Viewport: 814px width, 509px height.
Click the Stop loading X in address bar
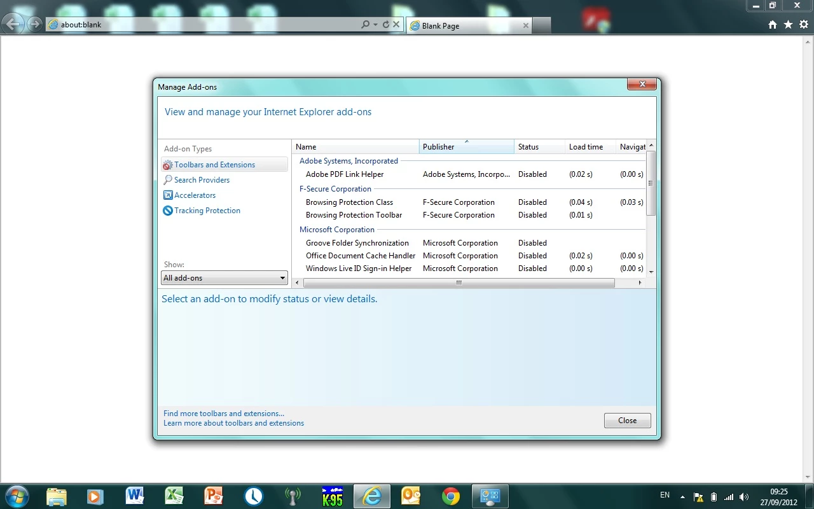pos(396,25)
